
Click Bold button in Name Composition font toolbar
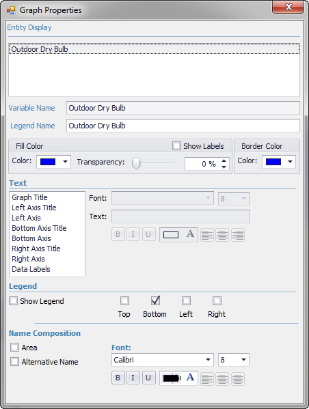pyautogui.click(x=118, y=378)
